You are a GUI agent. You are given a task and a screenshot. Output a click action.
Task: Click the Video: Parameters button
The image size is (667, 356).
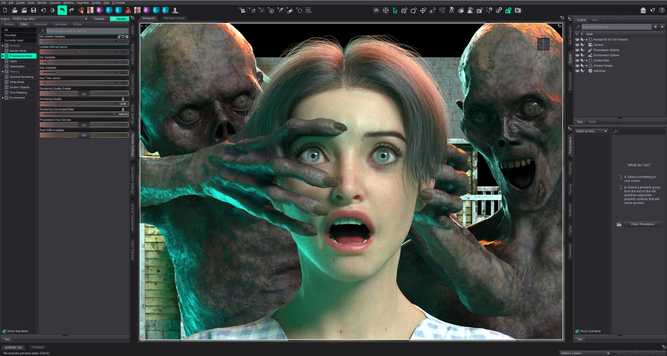tap(642, 224)
